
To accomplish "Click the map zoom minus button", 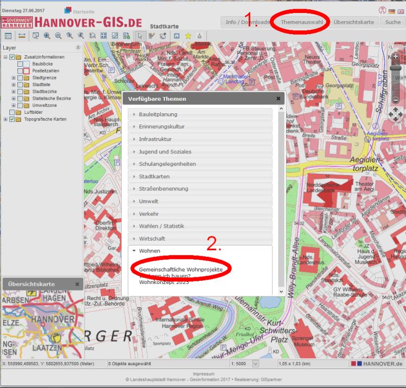I will click(x=395, y=100).
